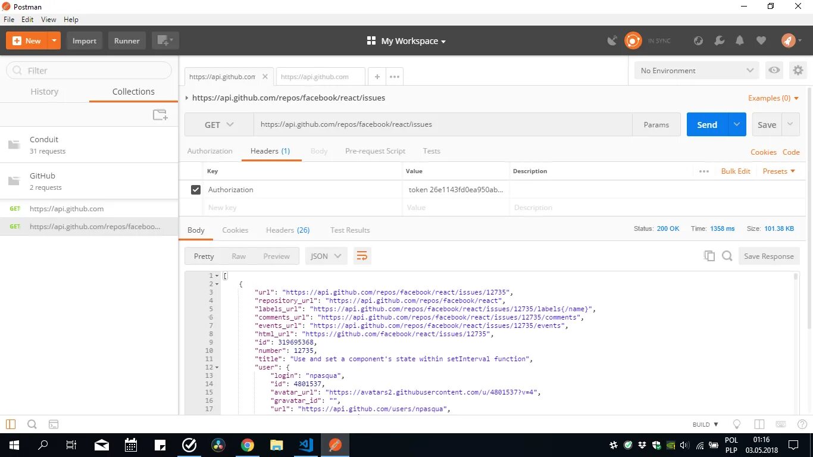The image size is (813, 457).
Task: Close the first api.github.com request tab
Action: [265, 76]
